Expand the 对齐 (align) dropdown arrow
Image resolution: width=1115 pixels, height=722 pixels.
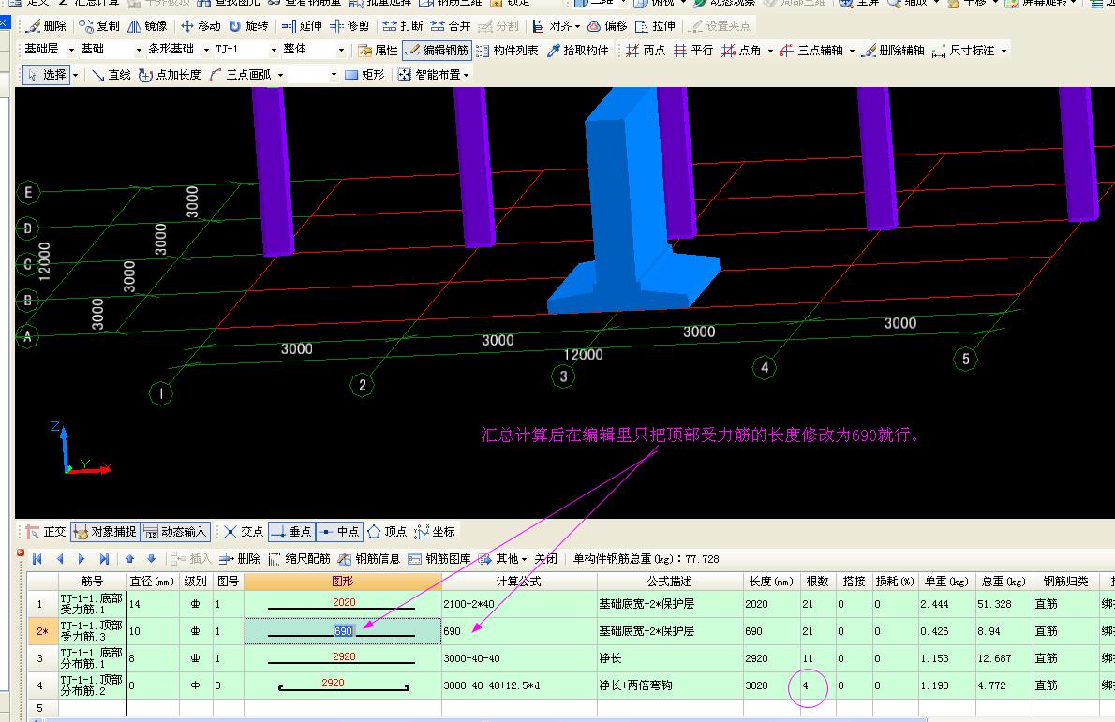[x=576, y=27]
